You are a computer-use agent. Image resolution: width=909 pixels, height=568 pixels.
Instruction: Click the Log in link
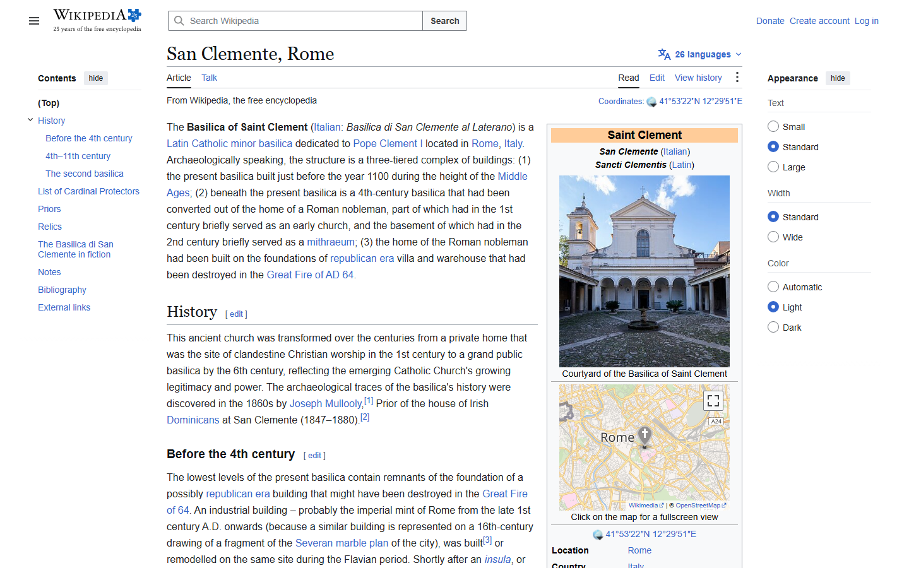(867, 21)
